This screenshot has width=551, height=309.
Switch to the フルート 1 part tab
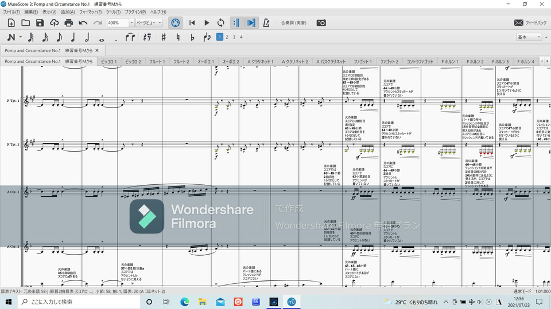coord(157,61)
